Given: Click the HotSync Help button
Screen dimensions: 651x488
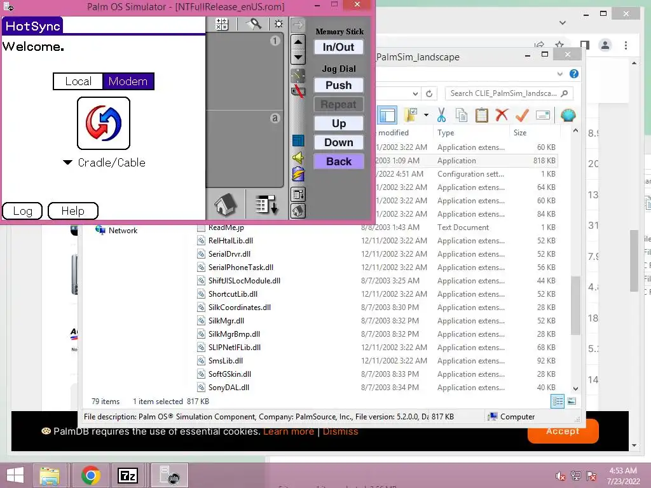Looking at the screenshot, I should tap(73, 211).
